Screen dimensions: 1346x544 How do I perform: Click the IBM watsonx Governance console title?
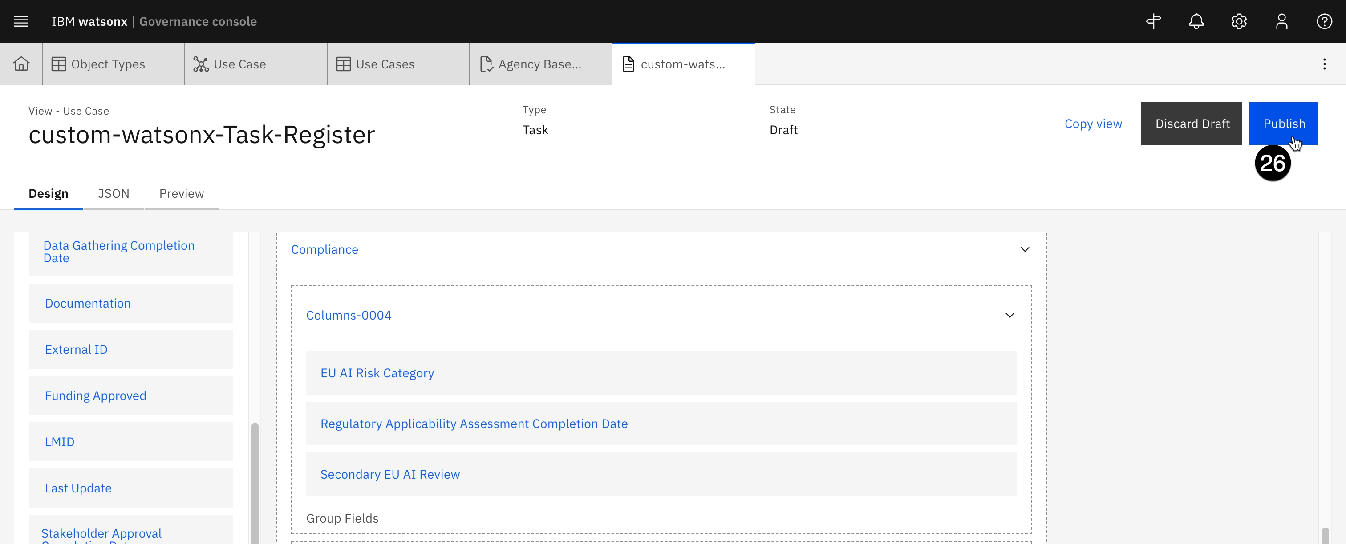pyautogui.click(x=154, y=21)
